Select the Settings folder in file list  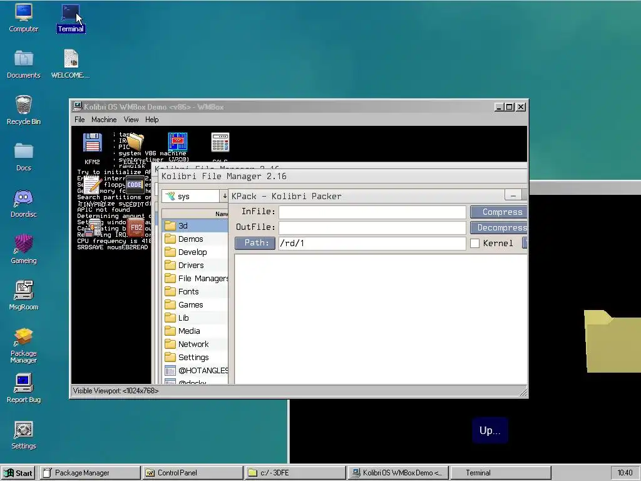pyautogui.click(x=195, y=357)
